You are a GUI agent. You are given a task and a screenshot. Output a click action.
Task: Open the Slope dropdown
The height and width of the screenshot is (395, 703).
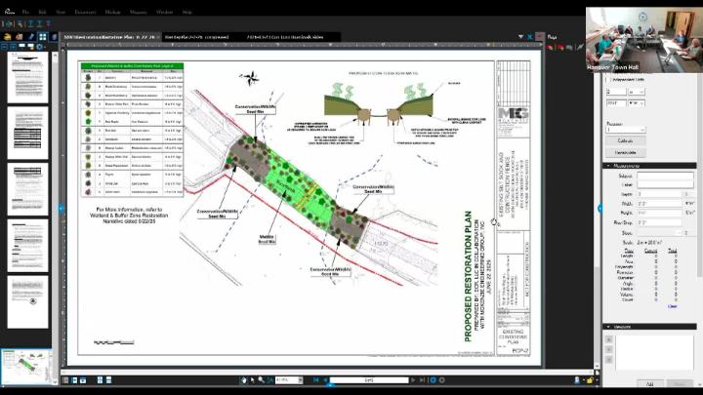(x=659, y=233)
